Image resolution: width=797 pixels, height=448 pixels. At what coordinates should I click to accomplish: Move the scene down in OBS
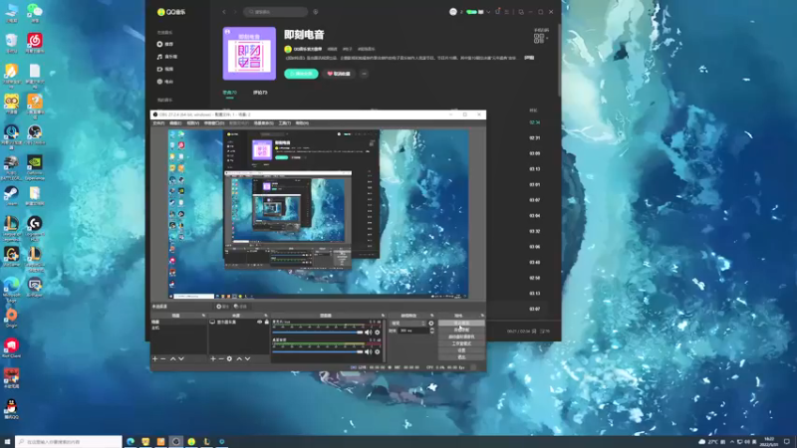click(x=181, y=358)
